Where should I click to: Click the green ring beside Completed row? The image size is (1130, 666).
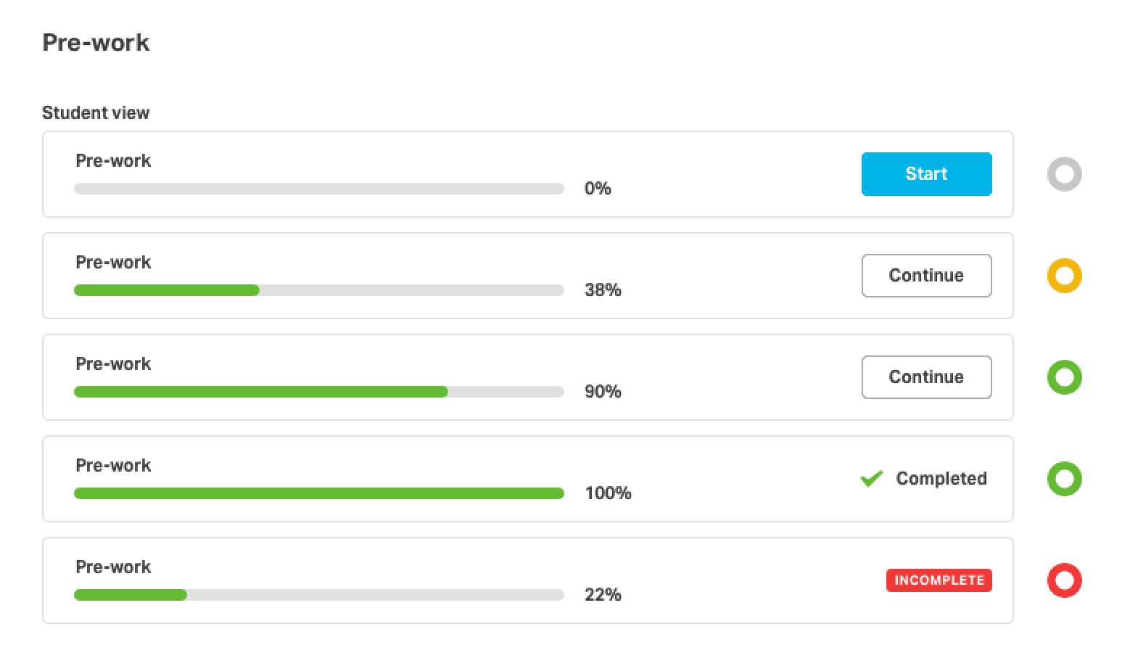(1064, 479)
